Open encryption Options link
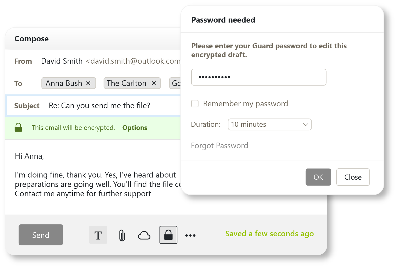The height and width of the screenshot is (268, 397). click(135, 128)
